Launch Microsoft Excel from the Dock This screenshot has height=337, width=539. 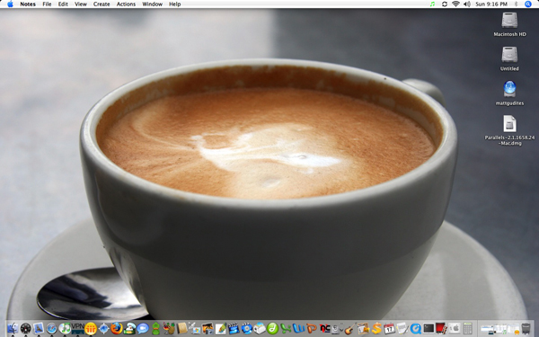pos(286,328)
